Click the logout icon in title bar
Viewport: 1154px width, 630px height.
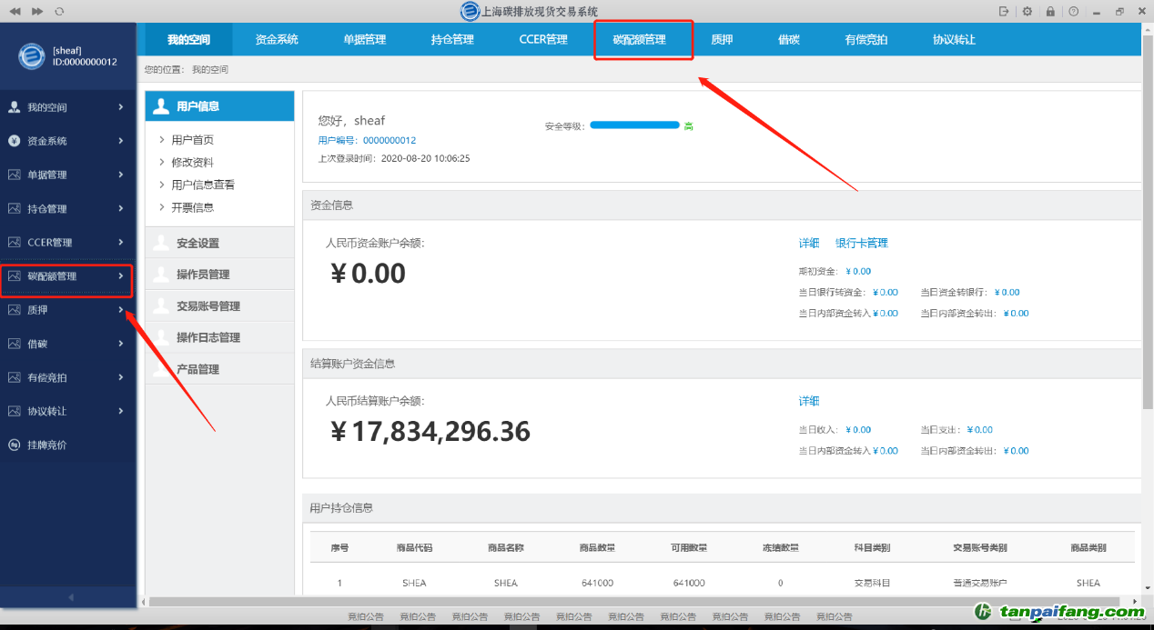tap(1004, 11)
